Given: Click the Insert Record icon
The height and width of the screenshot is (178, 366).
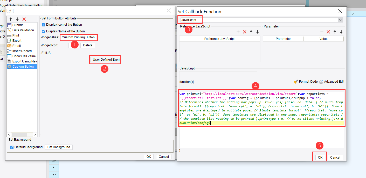Looking at the screenshot, I should 9,51.
